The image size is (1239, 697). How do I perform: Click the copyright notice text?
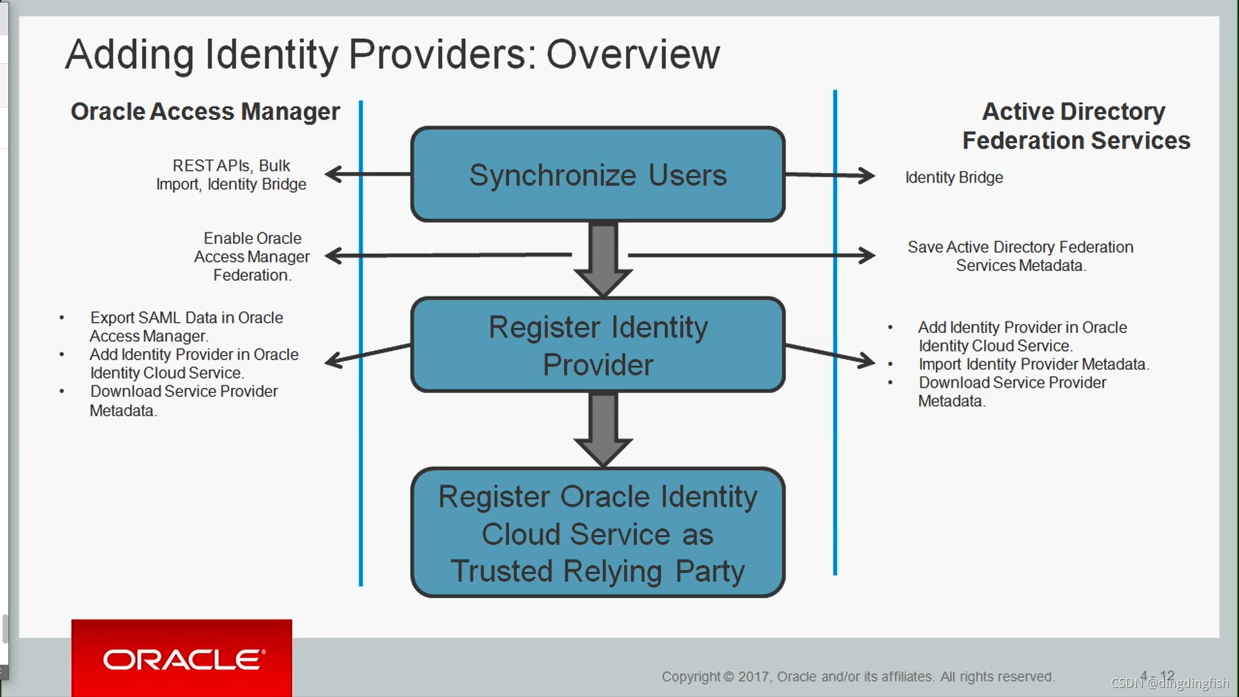coord(858,676)
